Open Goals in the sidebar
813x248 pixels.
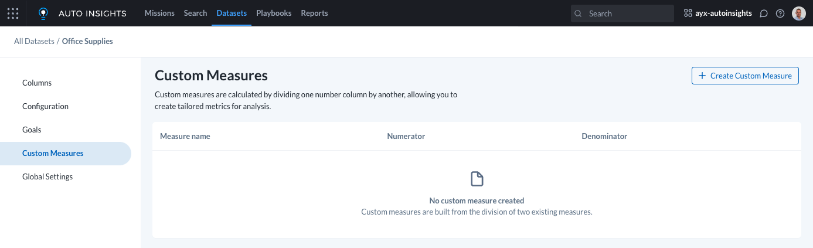[32, 130]
